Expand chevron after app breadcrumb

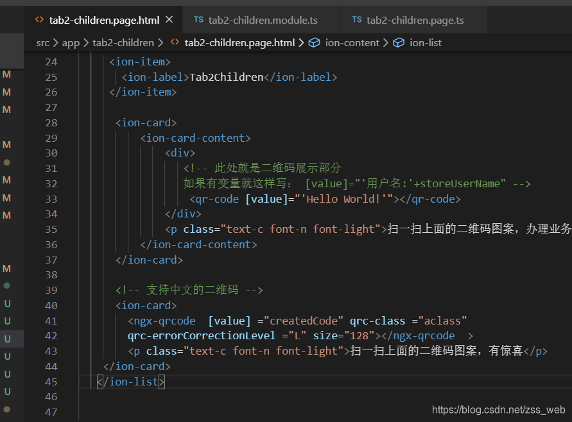coord(86,43)
